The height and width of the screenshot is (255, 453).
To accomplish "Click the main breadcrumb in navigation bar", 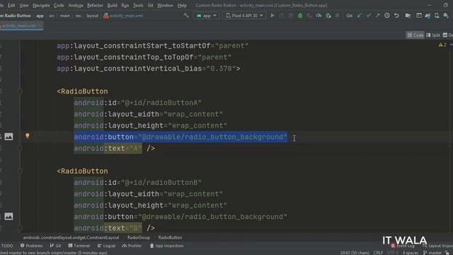I will tap(65, 16).
